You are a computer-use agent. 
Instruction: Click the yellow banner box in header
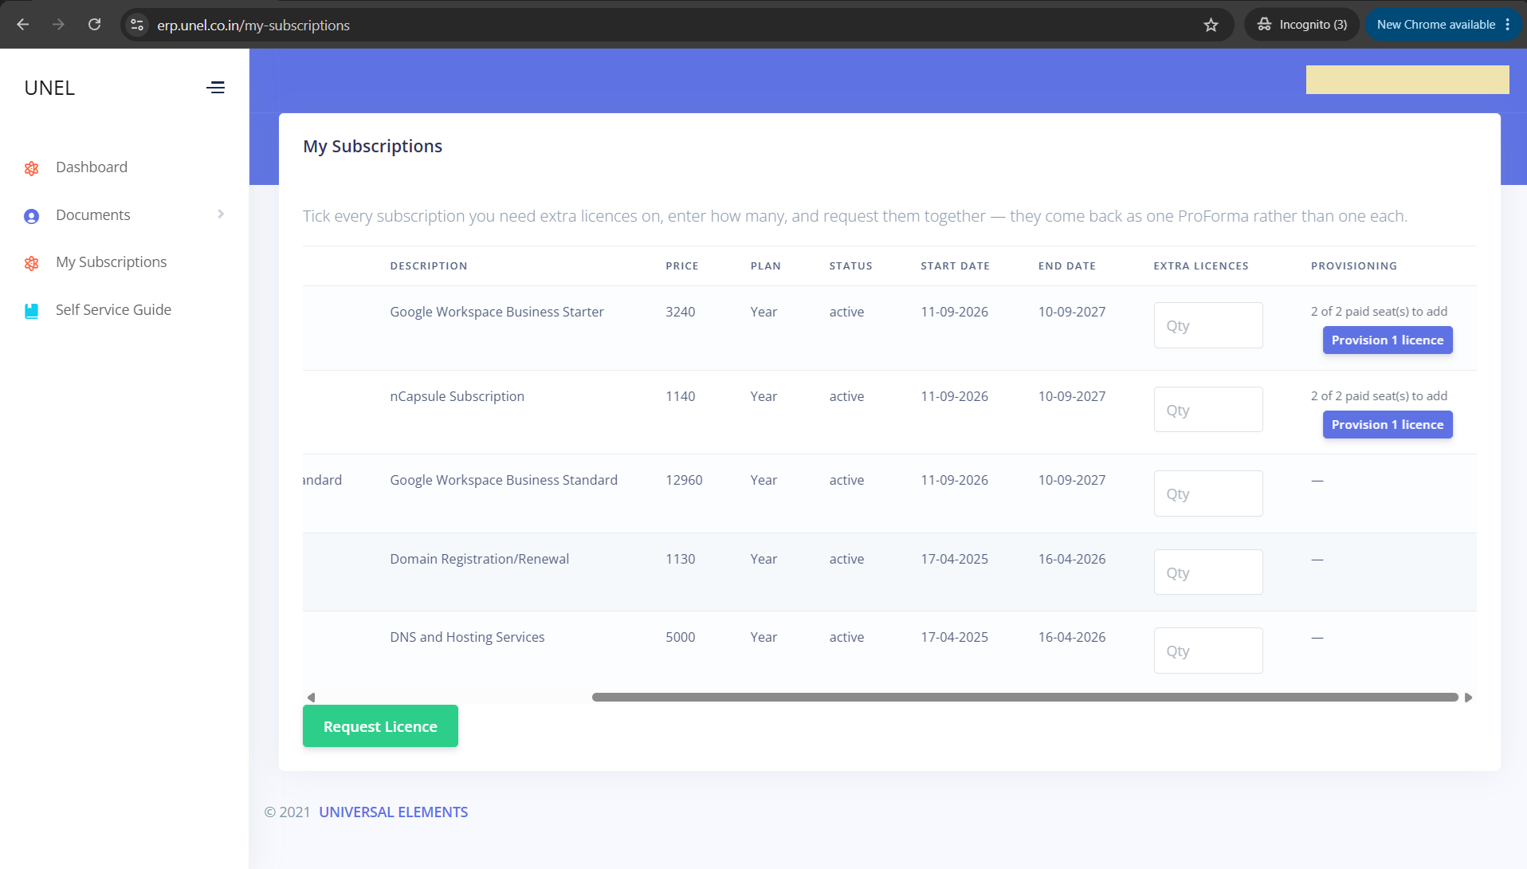(1407, 80)
